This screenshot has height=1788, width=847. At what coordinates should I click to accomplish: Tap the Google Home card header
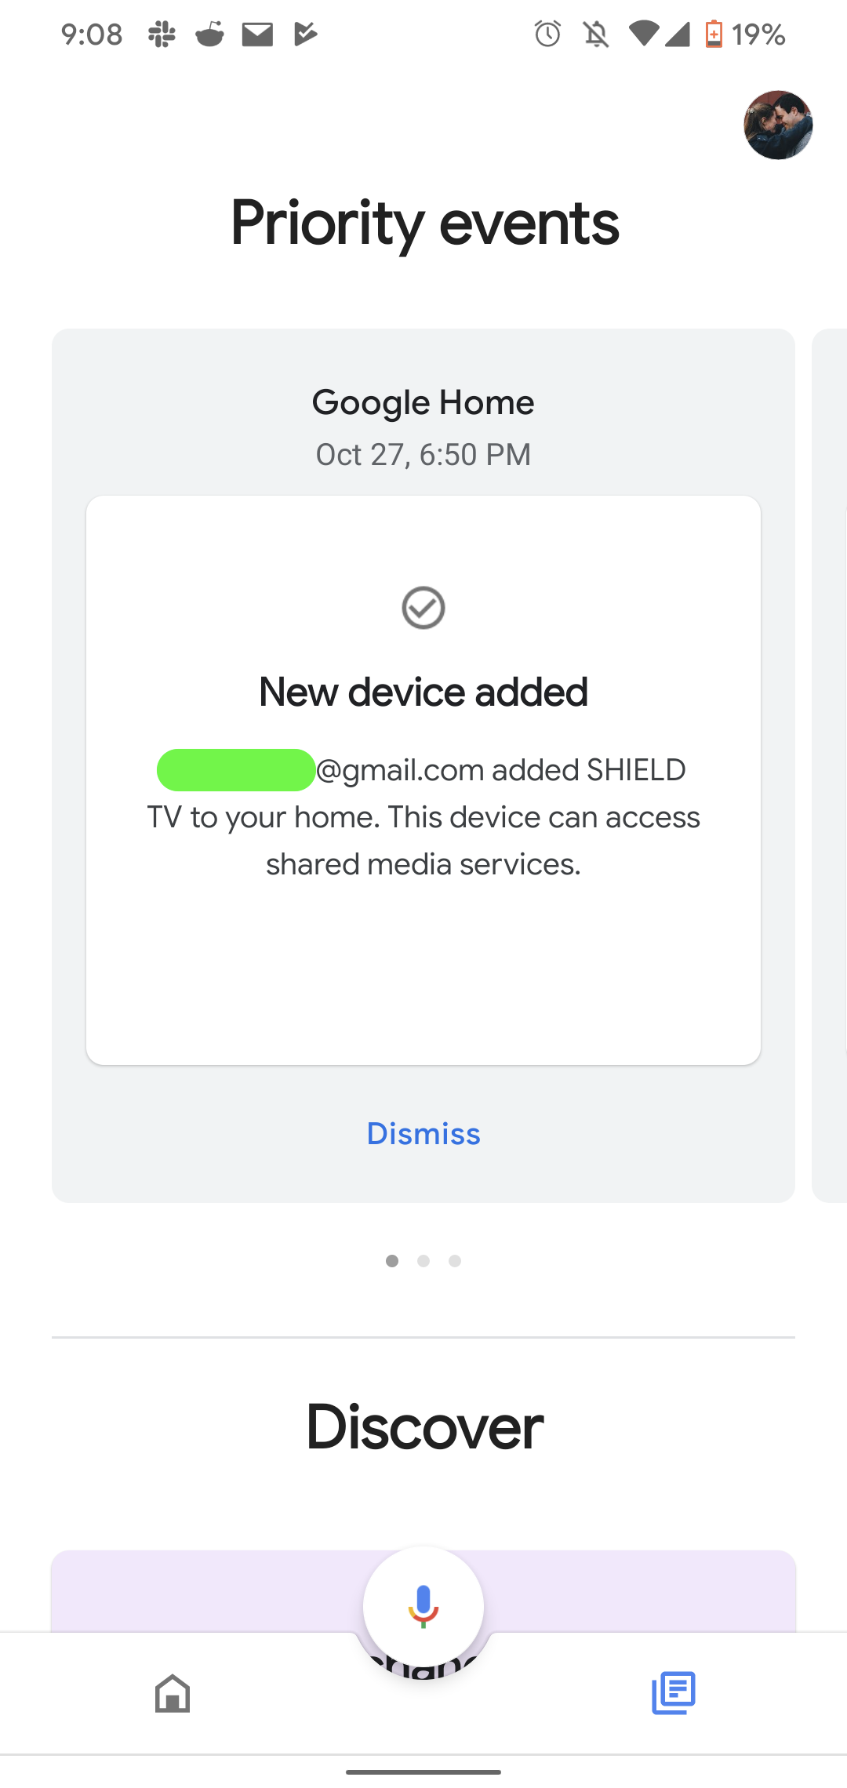(423, 402)
